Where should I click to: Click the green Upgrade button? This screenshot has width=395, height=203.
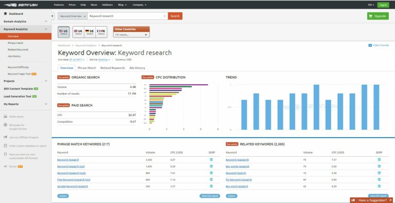378,16
